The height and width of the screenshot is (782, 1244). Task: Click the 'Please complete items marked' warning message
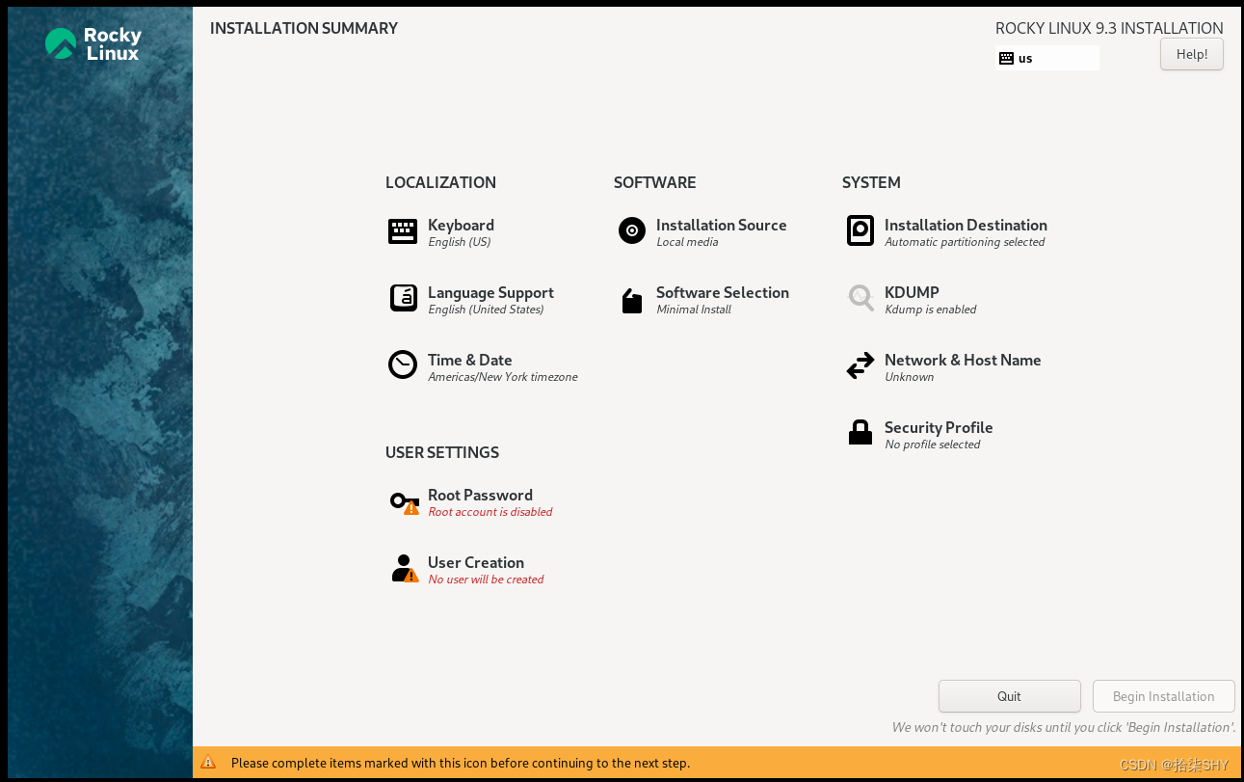click(x=461, y=763)
